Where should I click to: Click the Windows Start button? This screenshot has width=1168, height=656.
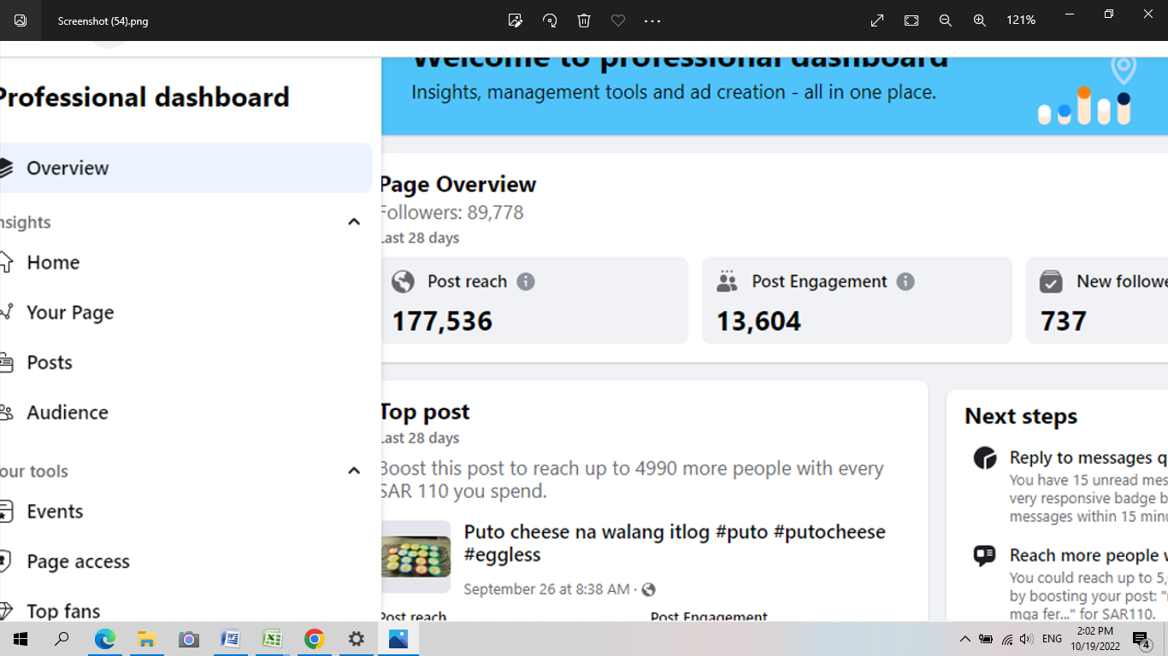click(21, 639)
